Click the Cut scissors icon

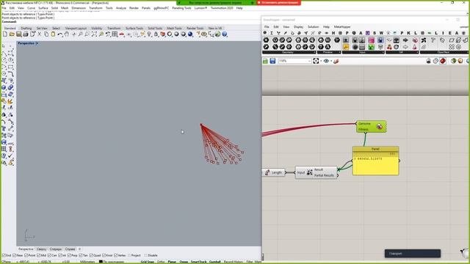click(40, 34)
